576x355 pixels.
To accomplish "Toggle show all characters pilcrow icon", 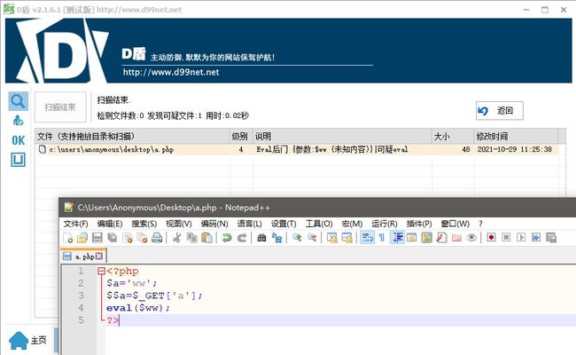I will [x=382, y=238].
